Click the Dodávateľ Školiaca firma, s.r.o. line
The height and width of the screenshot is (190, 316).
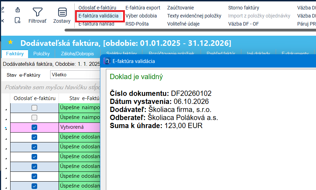160,110
